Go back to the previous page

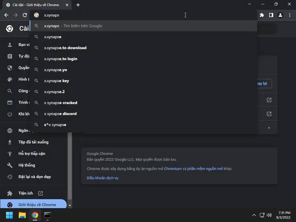[x=6, y=15]
